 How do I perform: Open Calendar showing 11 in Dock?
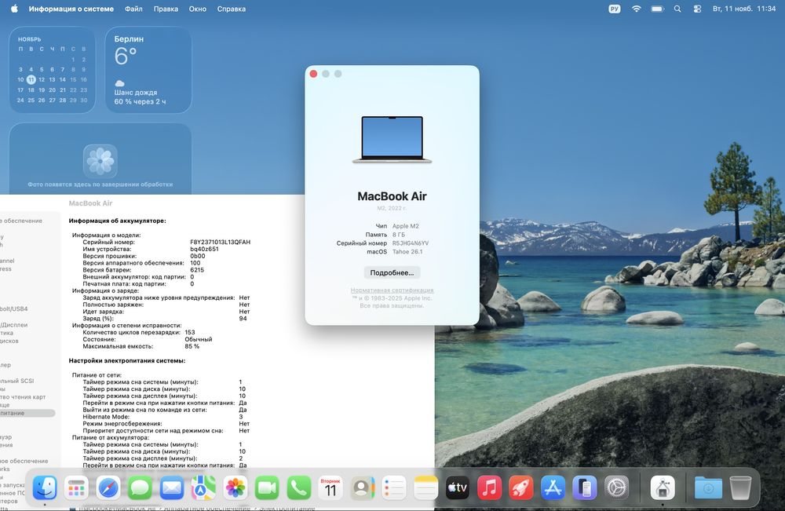coord(330,487)
